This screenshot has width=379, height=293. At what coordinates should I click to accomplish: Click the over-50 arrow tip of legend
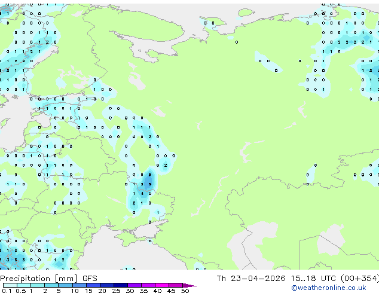[189, 285]
